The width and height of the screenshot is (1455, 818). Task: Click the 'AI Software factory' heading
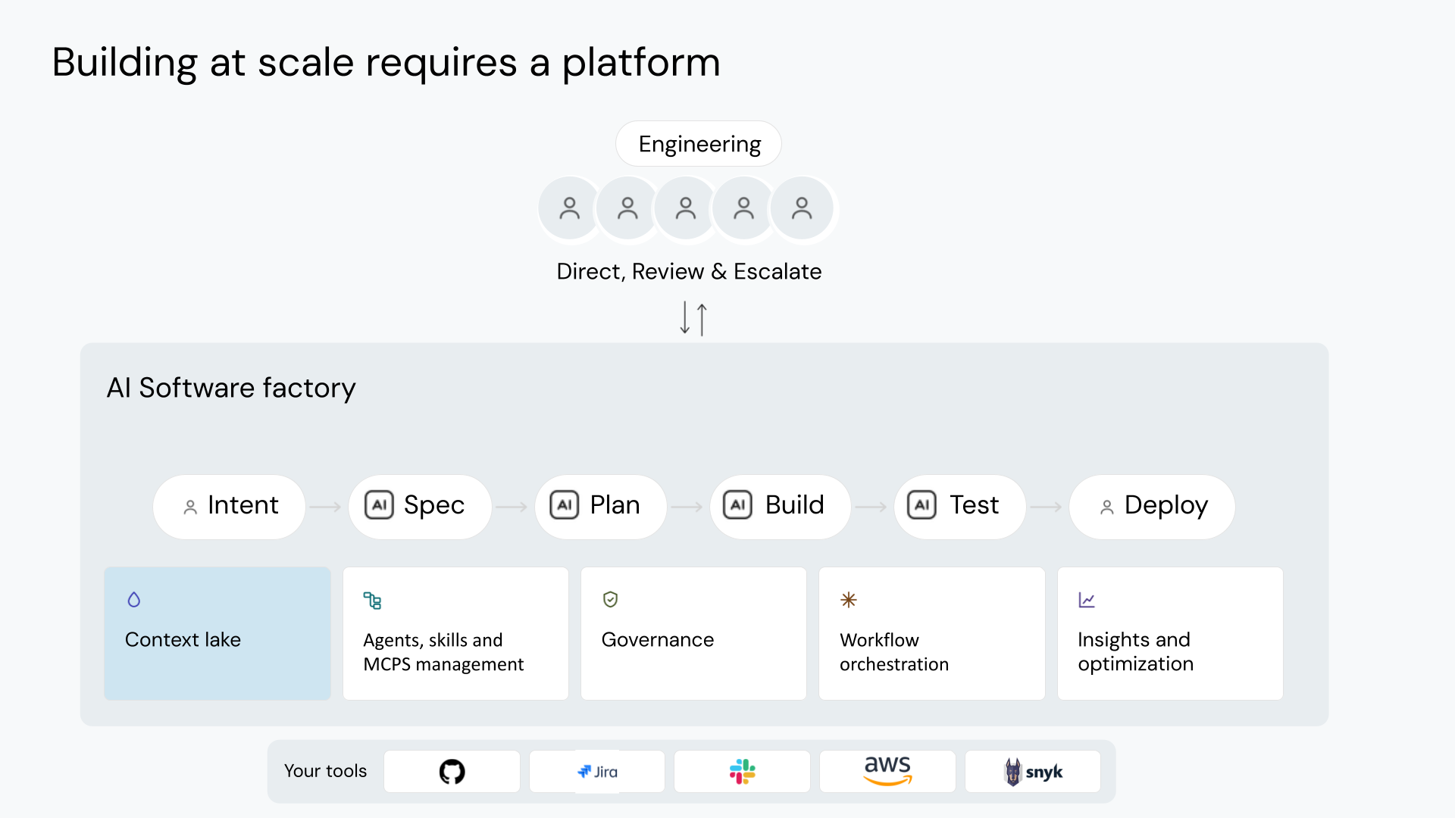(x=231, y=388)
